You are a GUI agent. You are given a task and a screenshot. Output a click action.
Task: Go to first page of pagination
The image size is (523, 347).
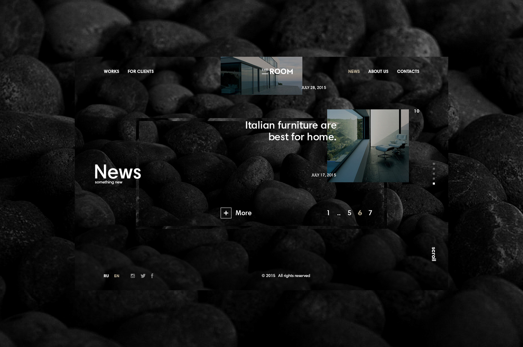click(x=328, y=213)
